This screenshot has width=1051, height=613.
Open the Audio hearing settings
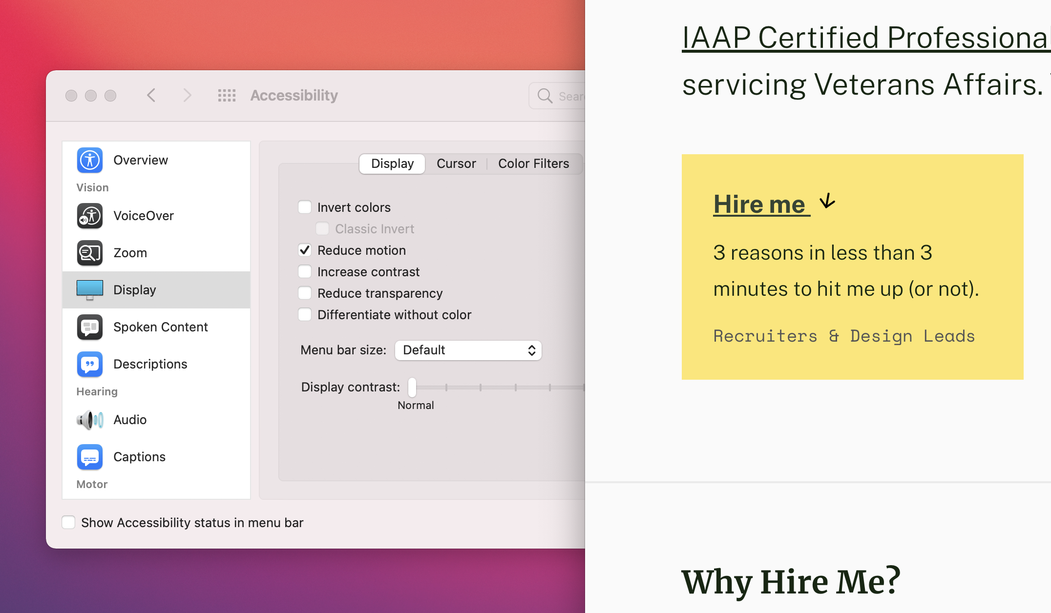coord(130,420)
